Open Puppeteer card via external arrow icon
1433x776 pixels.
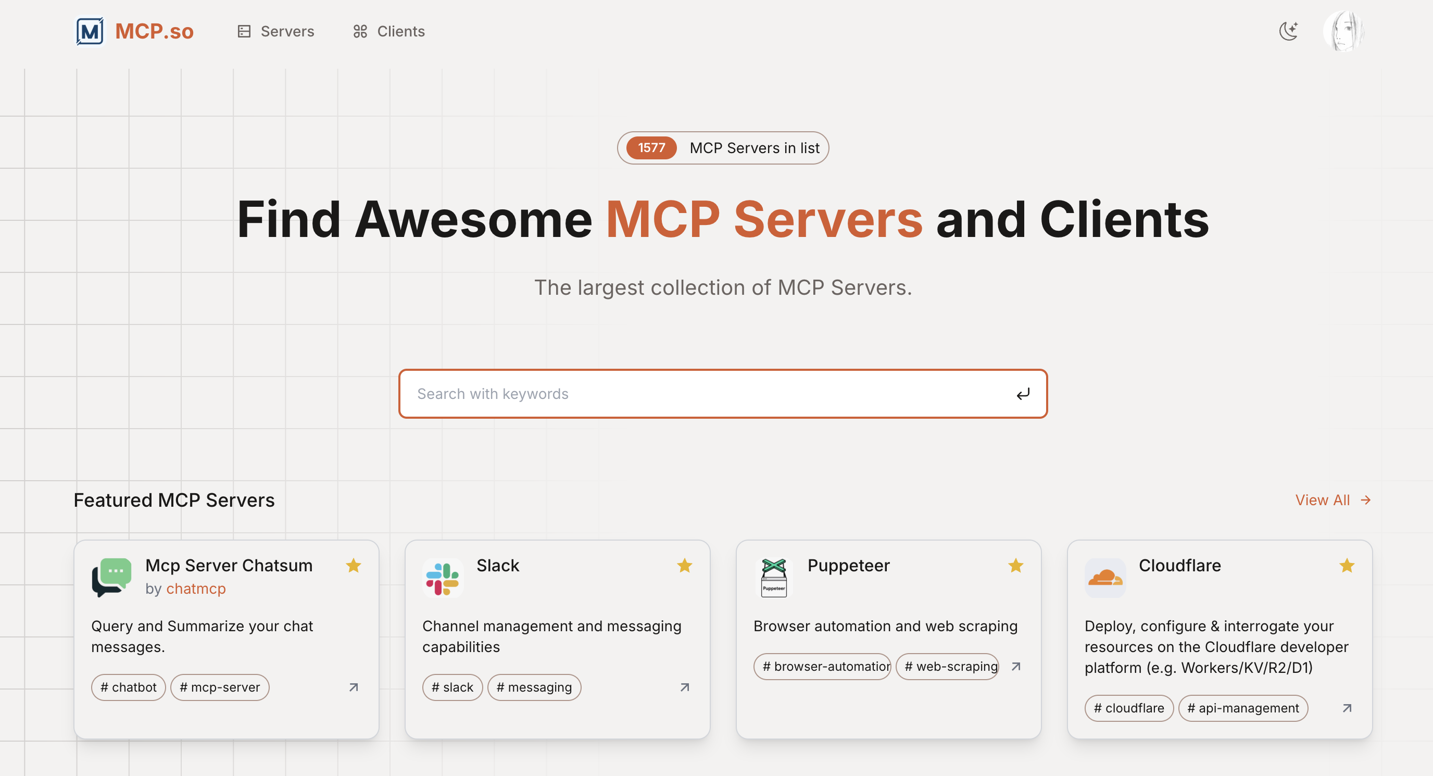click(x=1015, y=667)
